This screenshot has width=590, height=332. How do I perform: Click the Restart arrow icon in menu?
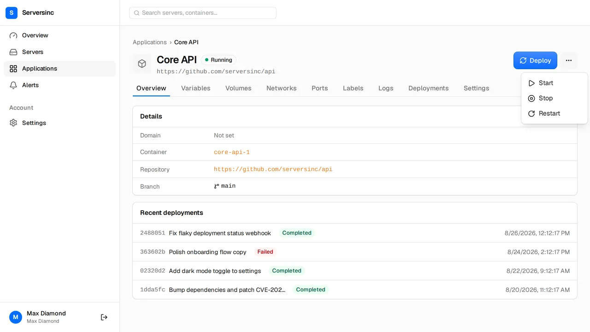coord(531,113)
